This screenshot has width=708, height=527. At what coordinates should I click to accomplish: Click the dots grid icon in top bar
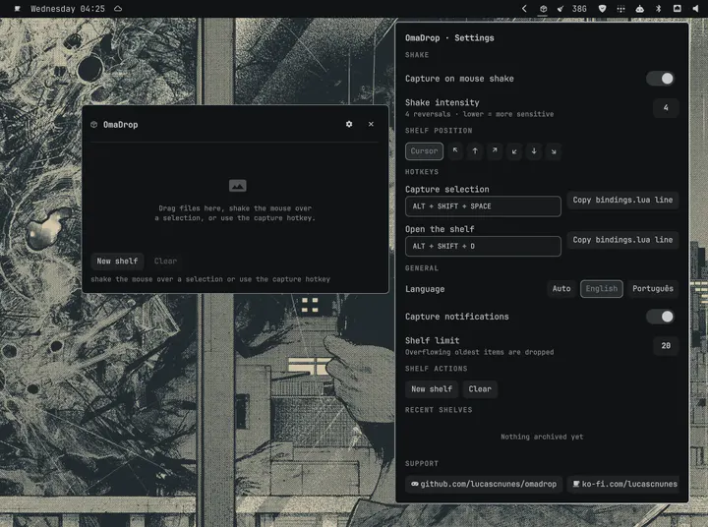coord(620,9)
